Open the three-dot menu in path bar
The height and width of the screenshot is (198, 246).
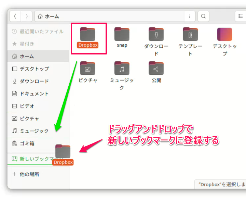pos(190,16)
